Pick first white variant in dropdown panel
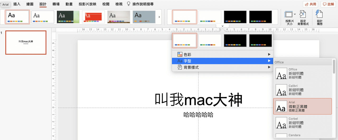Image resolution: width=338 pixels, height=140 pixels. click(x=185, y=41)
